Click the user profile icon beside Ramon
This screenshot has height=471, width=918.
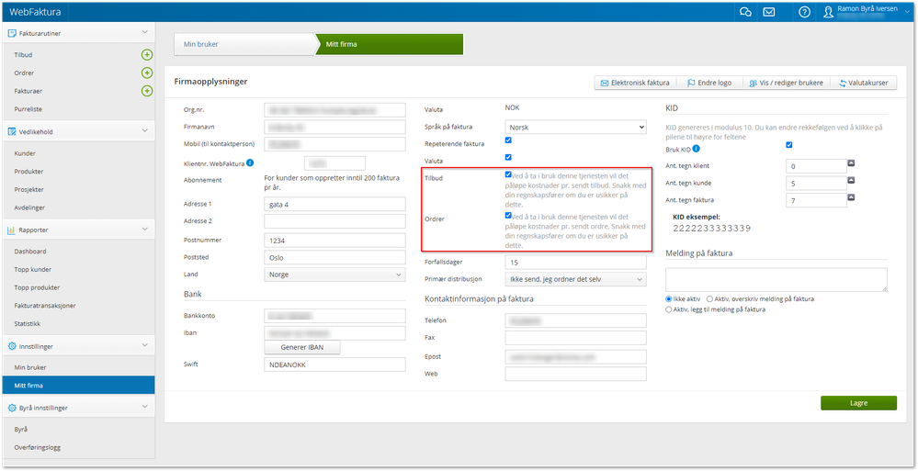pyautogui.click(x=828, y=12)
